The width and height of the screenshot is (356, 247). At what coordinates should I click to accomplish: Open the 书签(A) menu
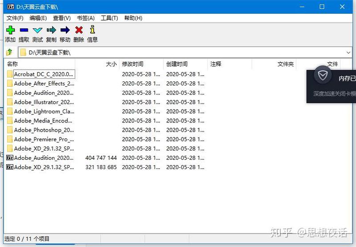(x=85, y=18)
